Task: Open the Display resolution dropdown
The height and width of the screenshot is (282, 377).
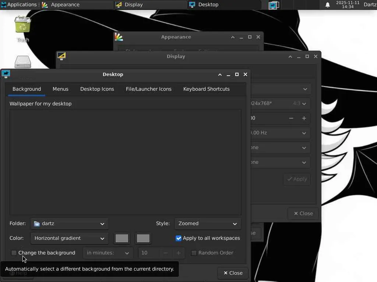Action: (280, 104)
